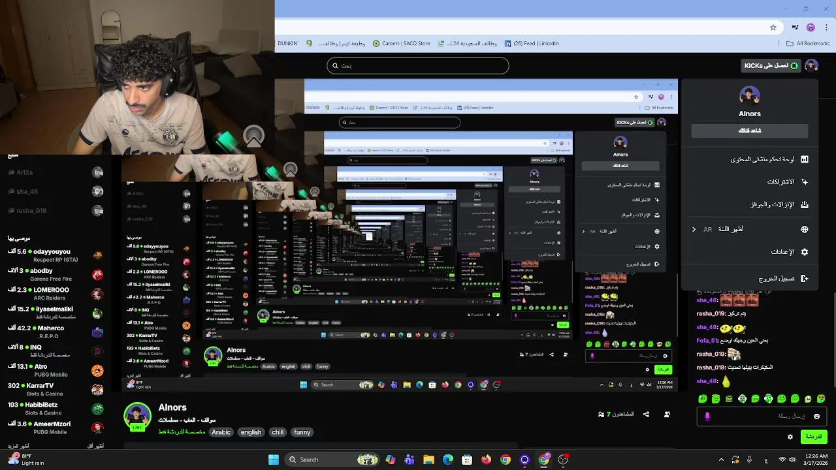The height and width of the screenshot is (470, 836).
Task: Click the green chat send button
Action: [x=814, y=437]
